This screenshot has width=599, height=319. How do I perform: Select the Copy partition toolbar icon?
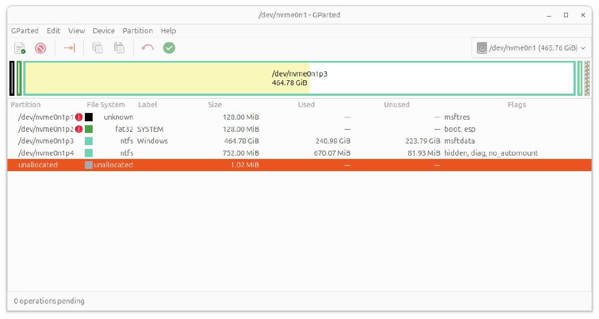97,48
